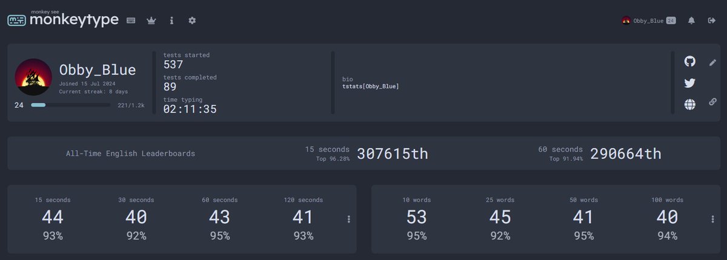The height and width of the screenshot is (260, 727).
Task: Show all word-mode personal bests (three dots)
Action: 712,219
